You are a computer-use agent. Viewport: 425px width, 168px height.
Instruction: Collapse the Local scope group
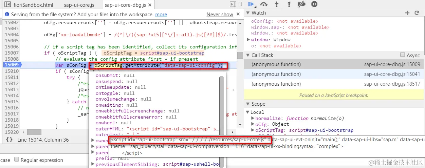(x=248, y=112)
